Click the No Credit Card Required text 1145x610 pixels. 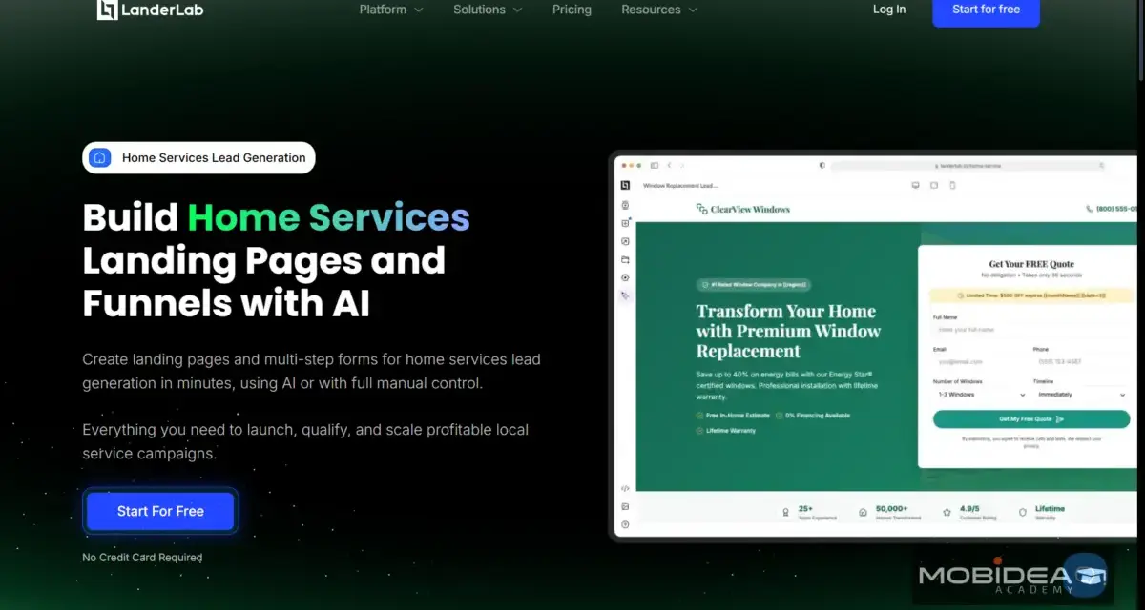[142, 558]
